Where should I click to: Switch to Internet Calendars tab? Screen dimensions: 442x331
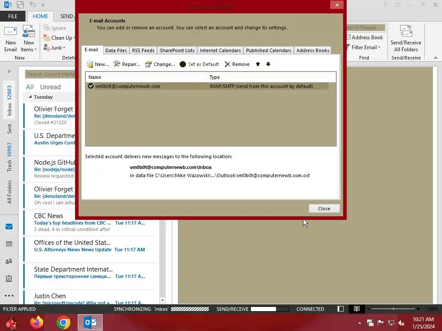220,50
